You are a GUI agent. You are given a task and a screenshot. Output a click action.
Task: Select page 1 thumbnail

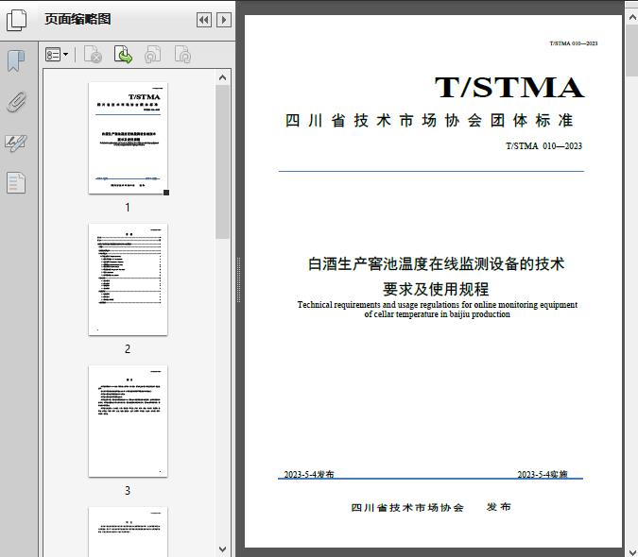[129, 138]
